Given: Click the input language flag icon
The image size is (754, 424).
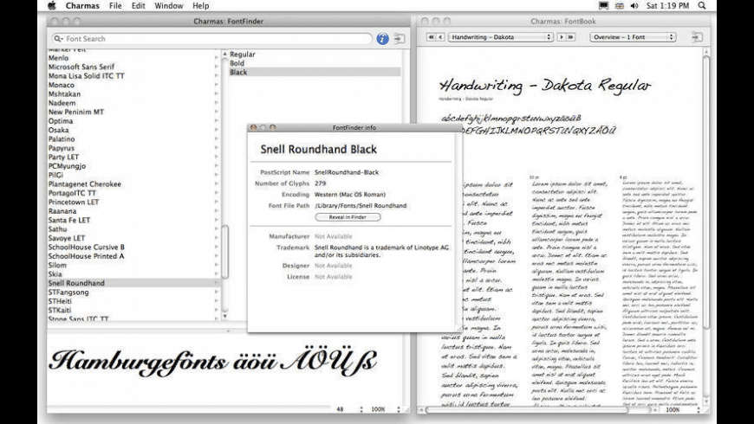Looking at the screenshot, I should [x=620, y=6].
